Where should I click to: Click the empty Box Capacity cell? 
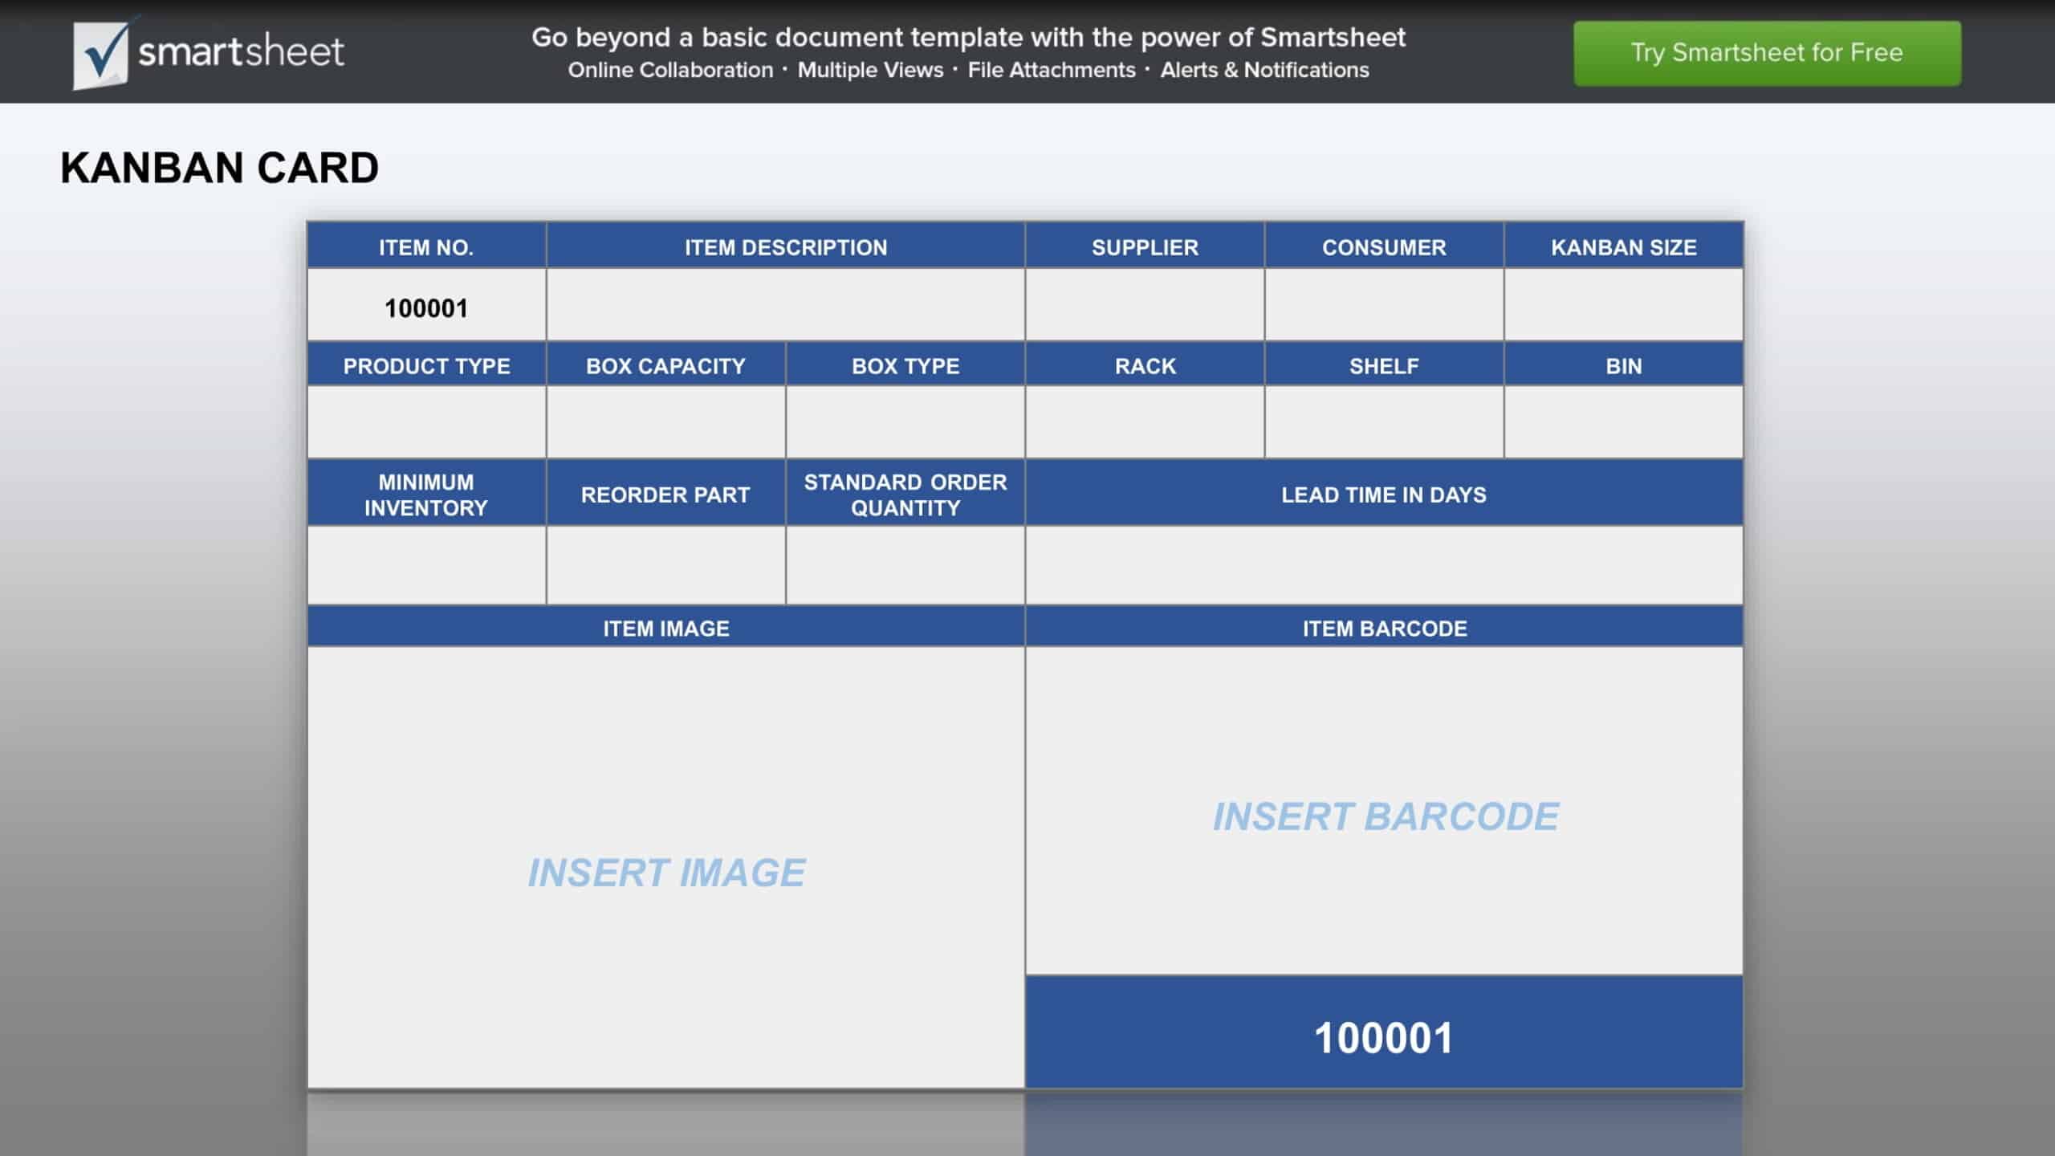665,422
